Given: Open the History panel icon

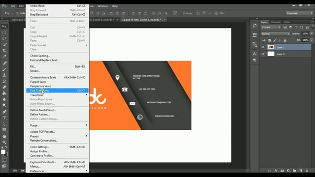Looking at the screenshot, I should [254, 26].
